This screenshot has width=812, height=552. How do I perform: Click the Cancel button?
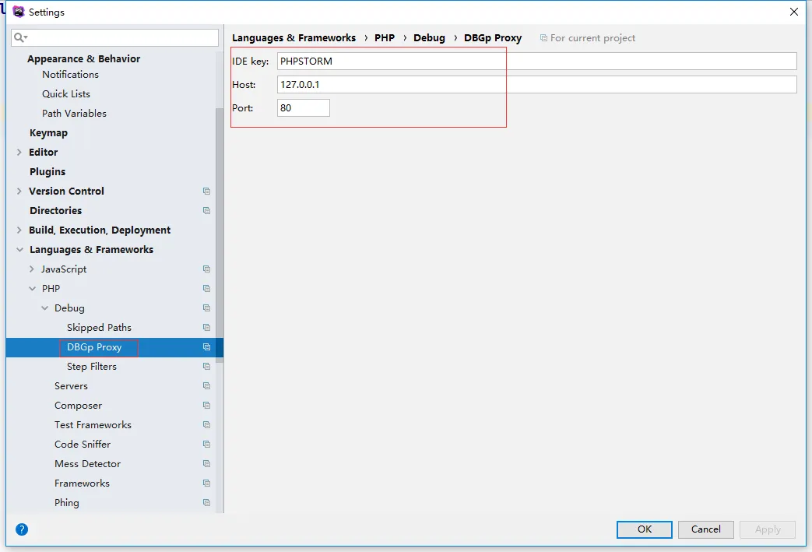[x=705, y=529]
